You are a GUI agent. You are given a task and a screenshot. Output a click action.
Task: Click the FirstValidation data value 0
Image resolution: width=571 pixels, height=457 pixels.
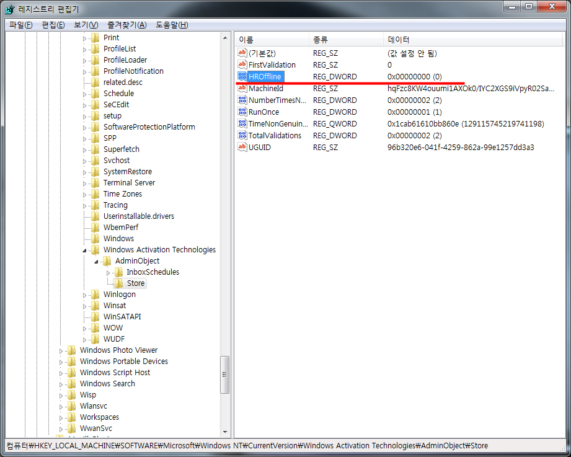point(389,65)
